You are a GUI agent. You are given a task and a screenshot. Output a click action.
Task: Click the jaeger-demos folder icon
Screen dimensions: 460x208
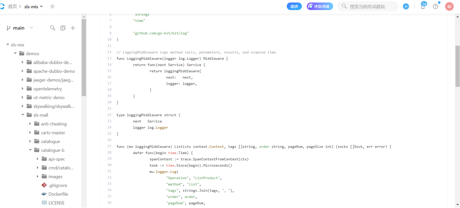(x=29, y=80)
